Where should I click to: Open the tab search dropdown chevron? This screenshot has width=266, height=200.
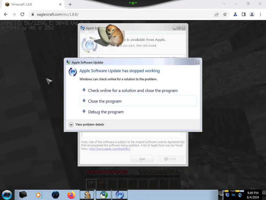tap(224, 4)
